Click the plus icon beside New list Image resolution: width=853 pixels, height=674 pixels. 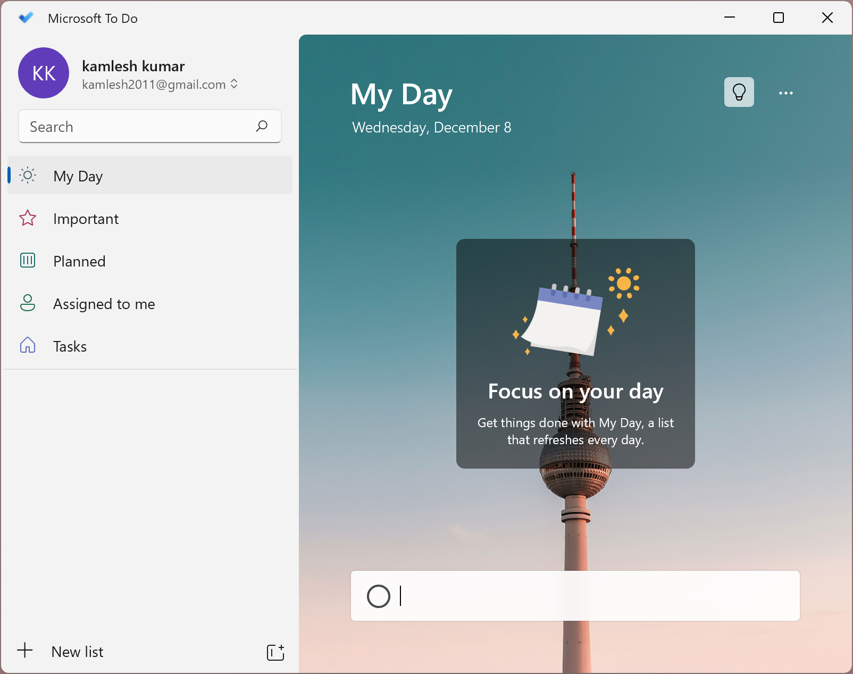25,650
